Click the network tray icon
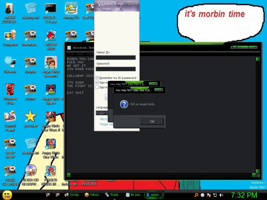Screen dimensions: 267x200 point(215,195)
